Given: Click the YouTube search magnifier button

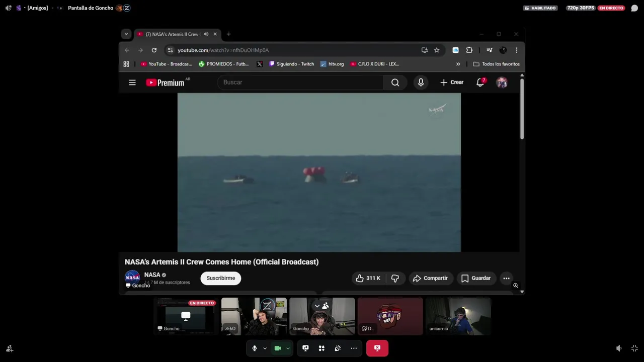Looking at the screenshot, I should pos(395,82).
